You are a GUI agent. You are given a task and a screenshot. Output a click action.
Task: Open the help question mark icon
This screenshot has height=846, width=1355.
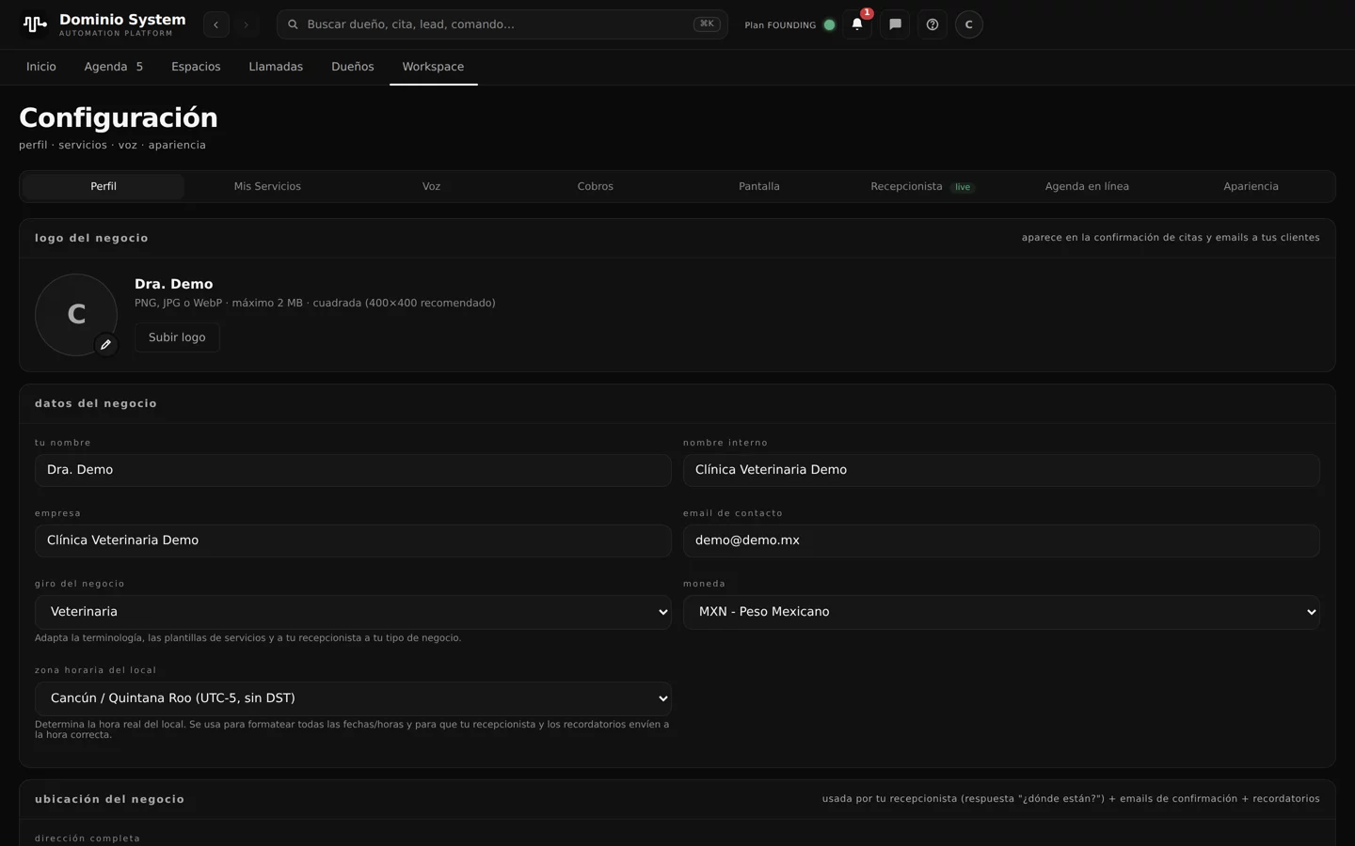[933, 24]
